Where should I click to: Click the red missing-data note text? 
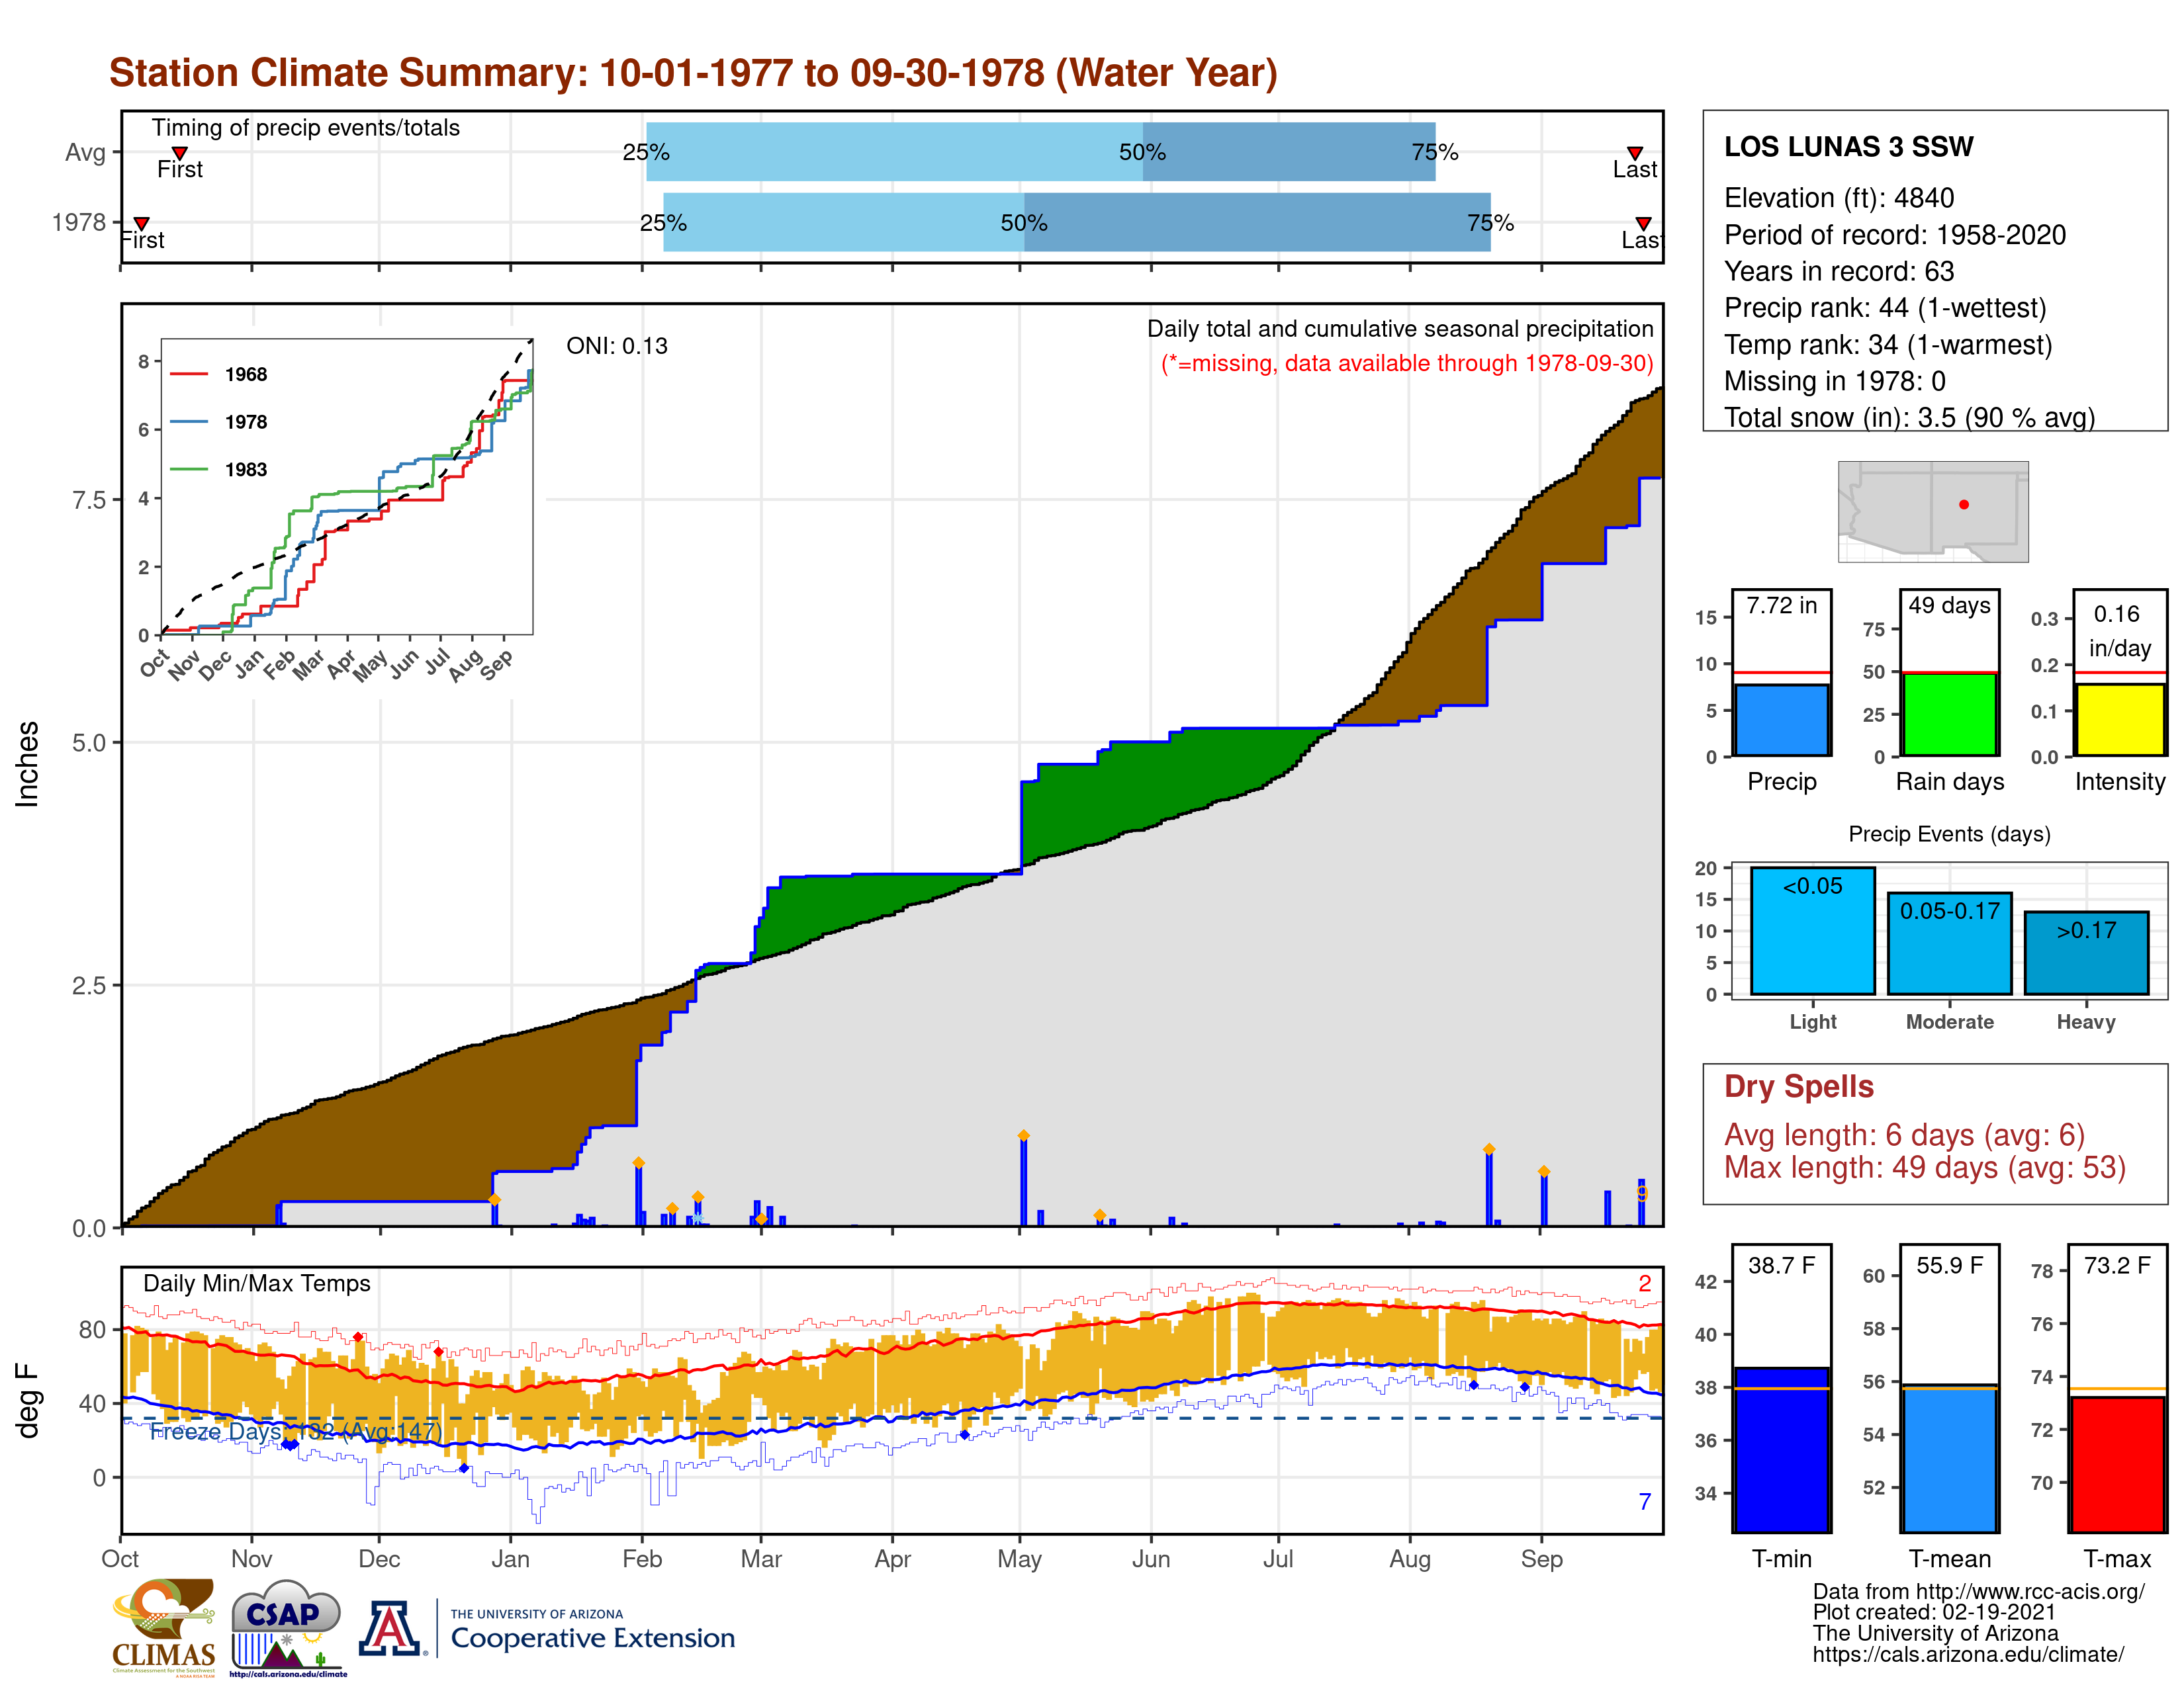coord(1406,364)
